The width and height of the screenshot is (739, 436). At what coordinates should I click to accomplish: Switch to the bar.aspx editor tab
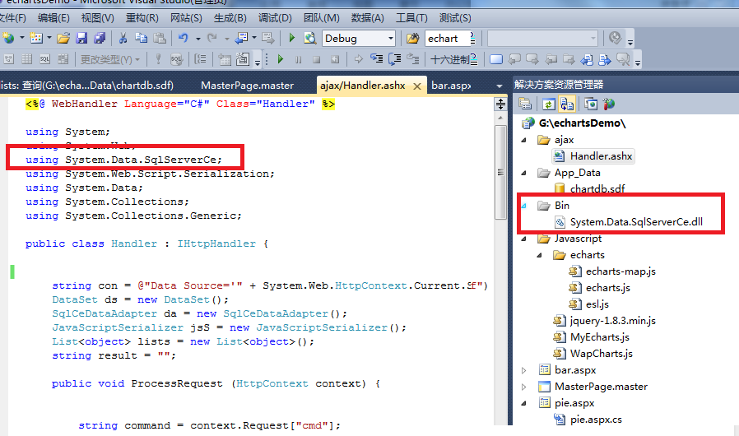click(451, 86)
